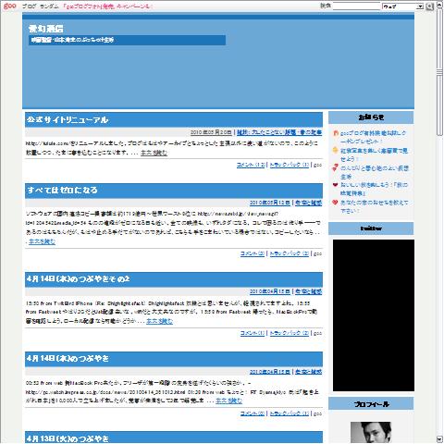
Task: Open the すべてはゼロになる post title
Action: tap(62, 190)
